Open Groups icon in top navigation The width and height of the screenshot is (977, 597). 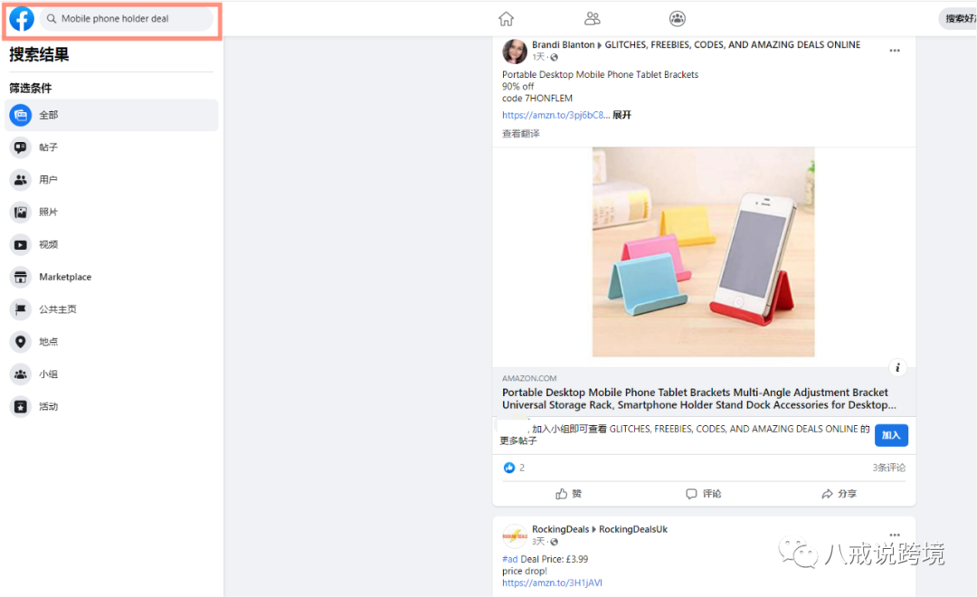678,19
